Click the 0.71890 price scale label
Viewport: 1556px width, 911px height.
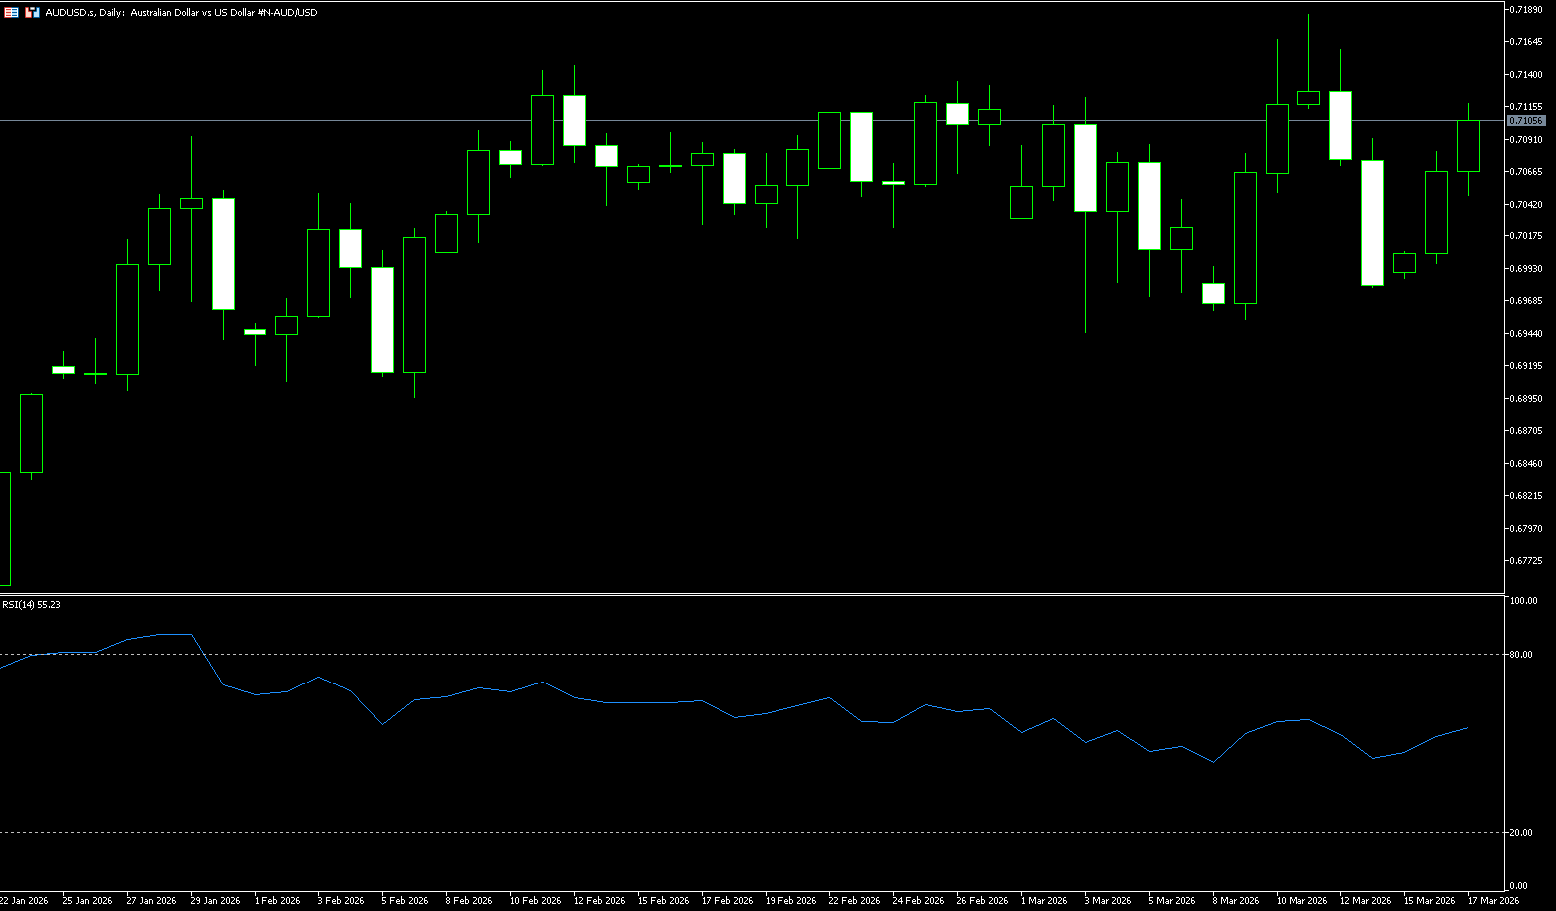pos(1527,9)
